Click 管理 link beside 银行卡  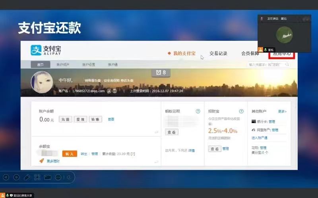(272, 122)
